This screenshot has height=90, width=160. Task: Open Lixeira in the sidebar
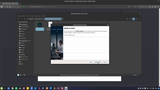coord(22,43)
